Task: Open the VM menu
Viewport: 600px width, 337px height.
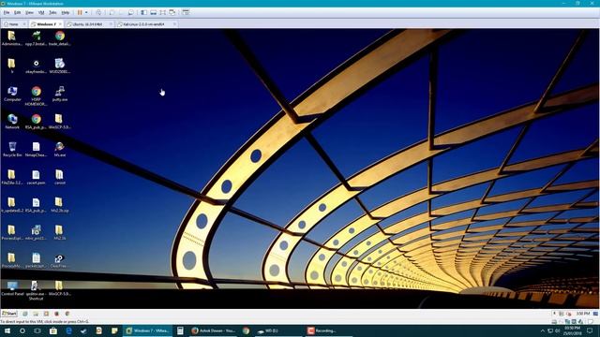Action: point(41,12)
